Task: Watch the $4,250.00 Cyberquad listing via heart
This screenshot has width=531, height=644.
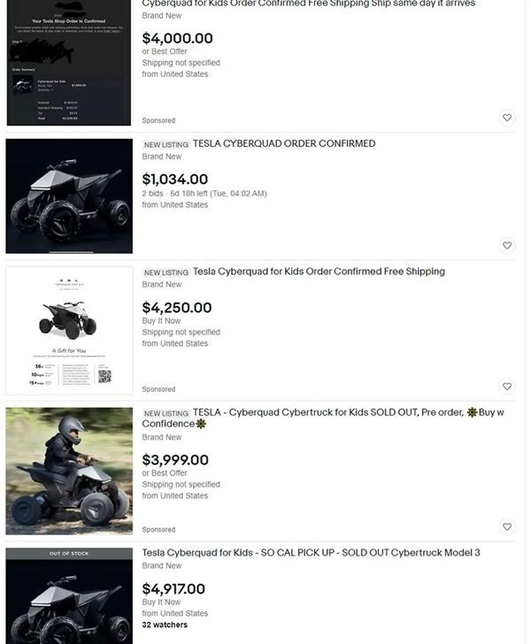Action: click(x=507, y=387)
